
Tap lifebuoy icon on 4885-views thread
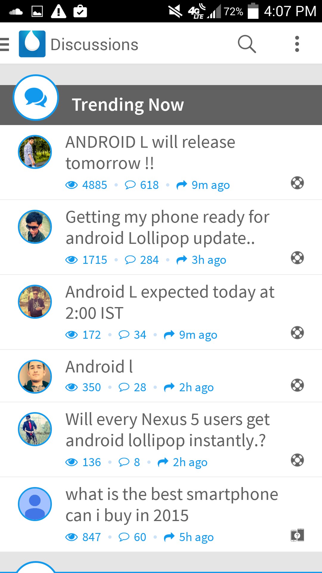click(x=297, y=183)
